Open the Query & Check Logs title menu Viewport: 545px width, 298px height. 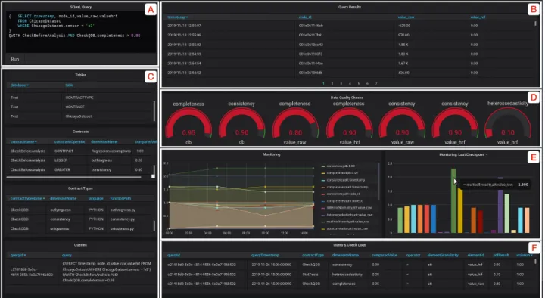pos(349,245)
